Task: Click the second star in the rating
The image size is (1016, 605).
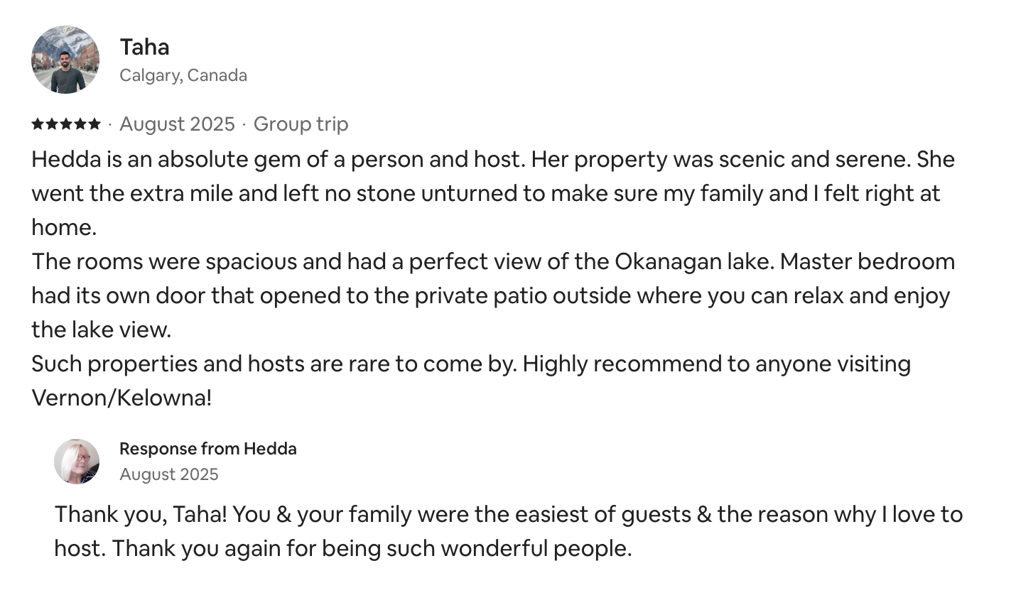Action: tap(52, 124)
